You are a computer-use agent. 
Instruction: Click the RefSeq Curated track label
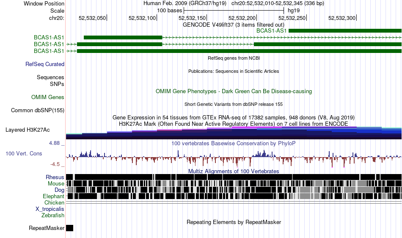point(44,64)
